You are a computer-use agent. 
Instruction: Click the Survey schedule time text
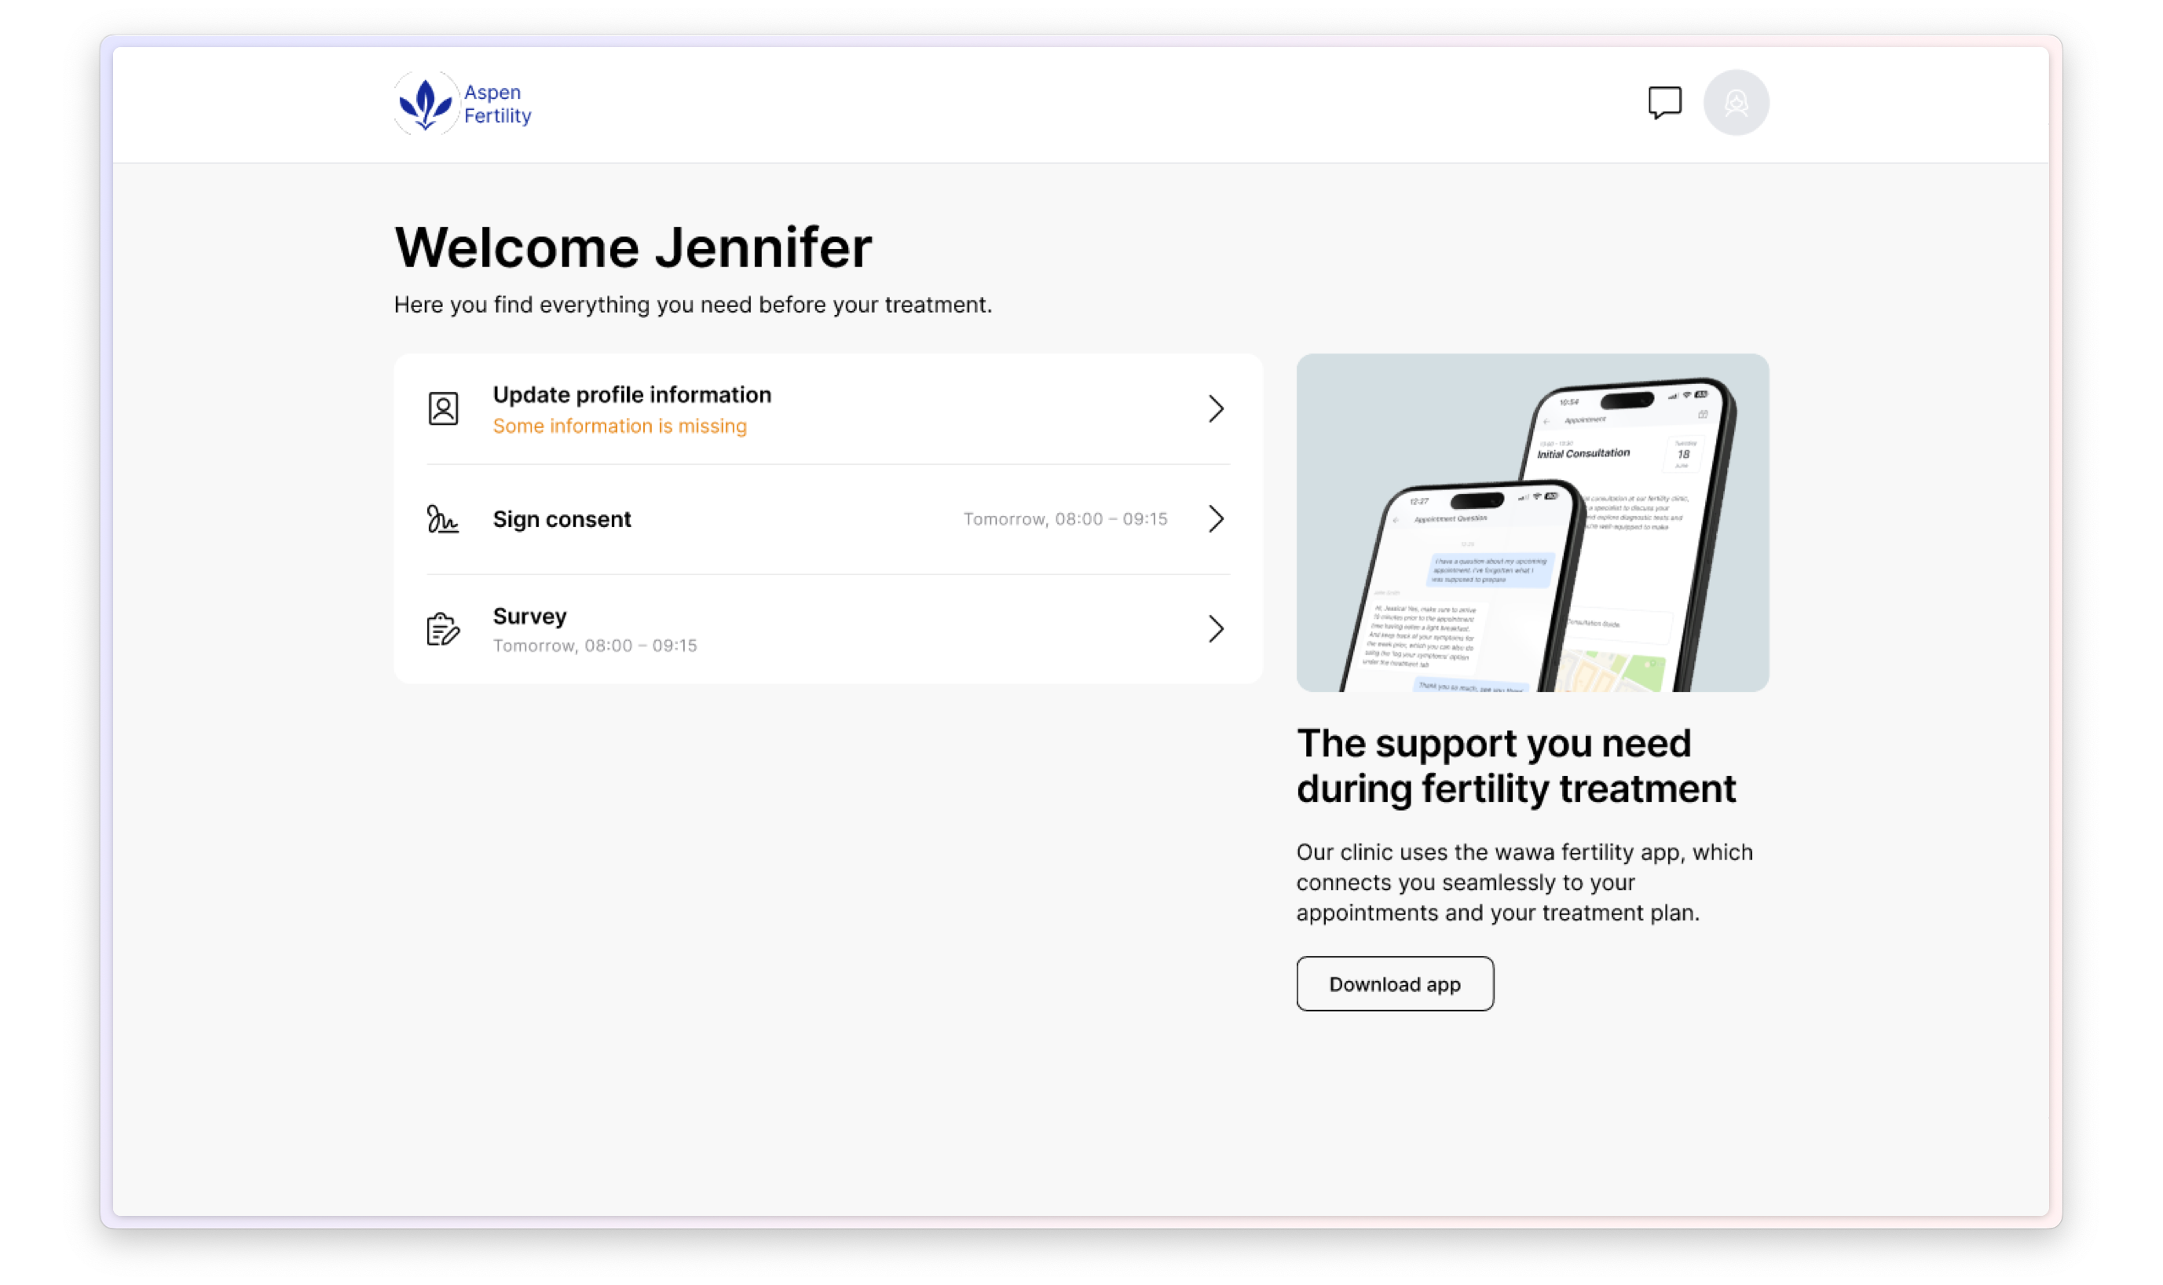pyautogui.click(x=594, y=646)
